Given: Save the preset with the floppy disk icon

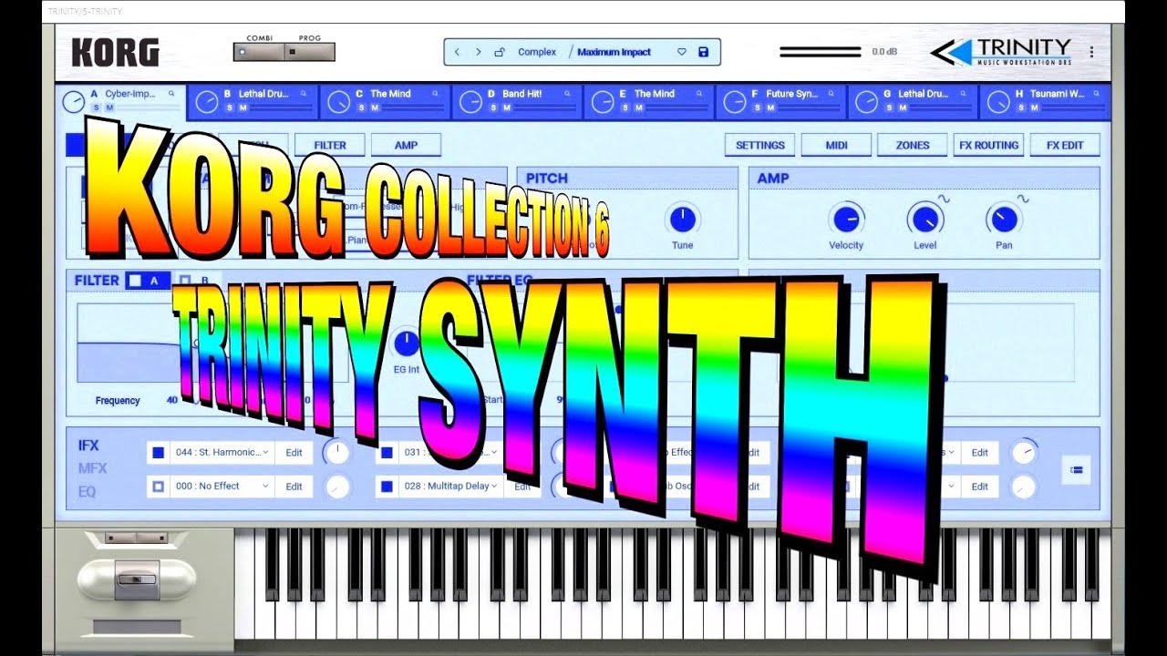Looking at the screenshot, I should click(x=703, y=52).
